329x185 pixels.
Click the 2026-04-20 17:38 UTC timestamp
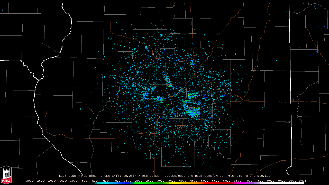tap(223, 176)
